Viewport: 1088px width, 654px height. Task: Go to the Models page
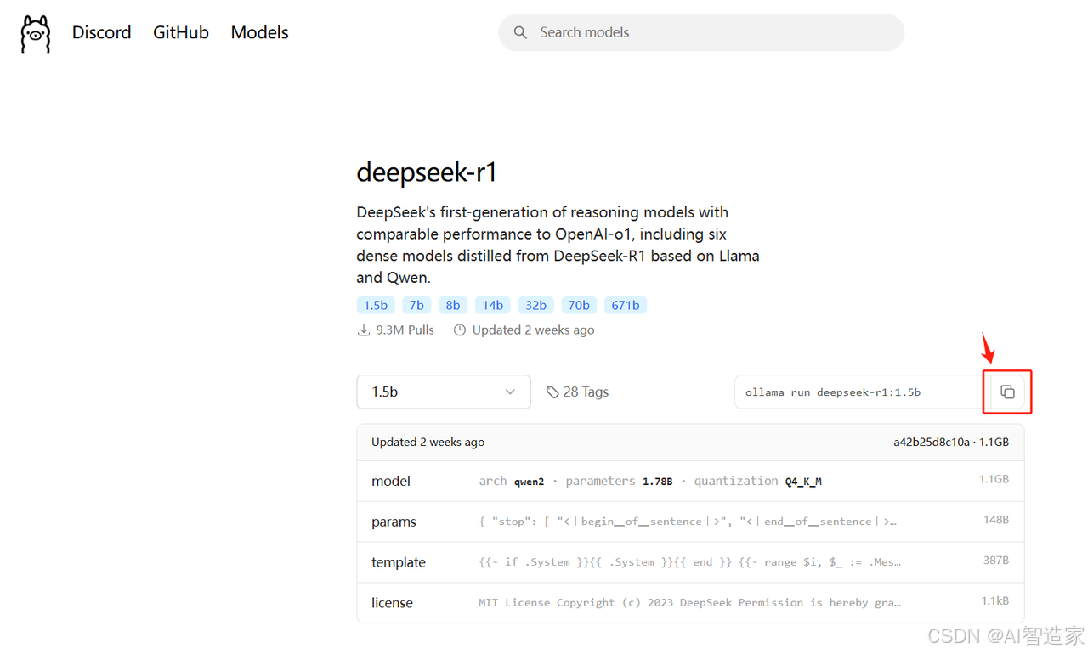[259, 32]
